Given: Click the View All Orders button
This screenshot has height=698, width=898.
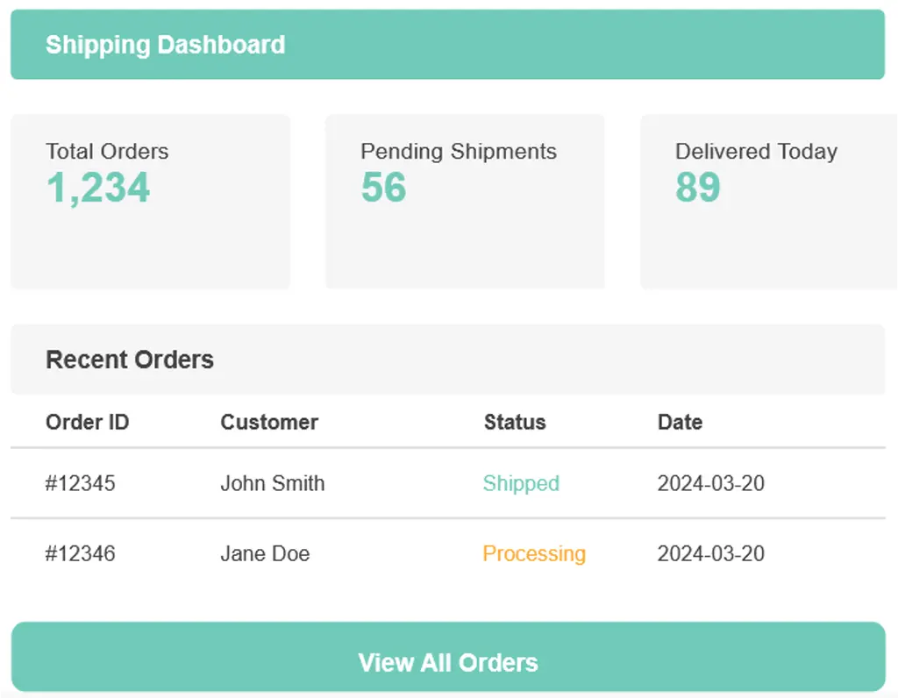Looking at the screenshot, I should pos(447,662).
